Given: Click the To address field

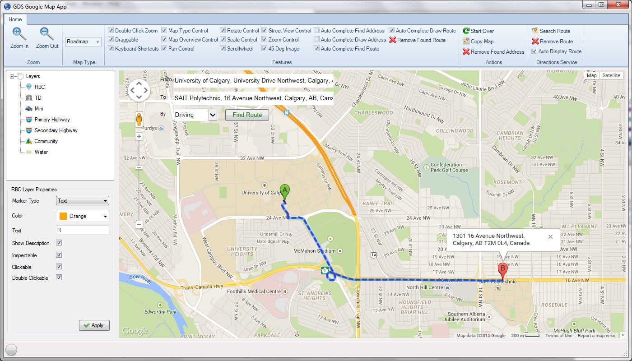Looking at the screenshot, I should click(254, 98).
